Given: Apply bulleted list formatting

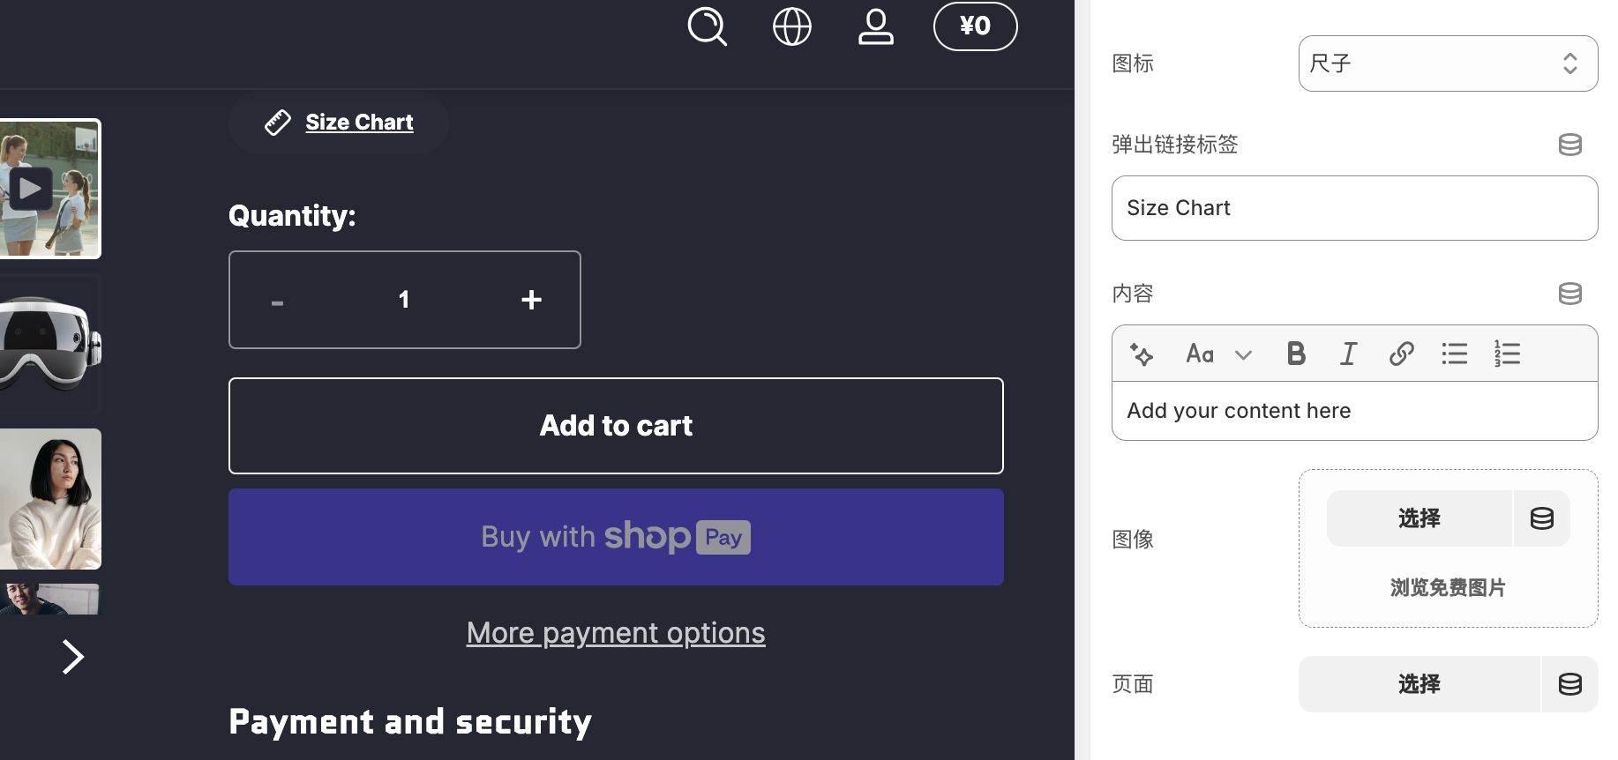Looking at the screenshot, I should click(x=1454, y=354).
